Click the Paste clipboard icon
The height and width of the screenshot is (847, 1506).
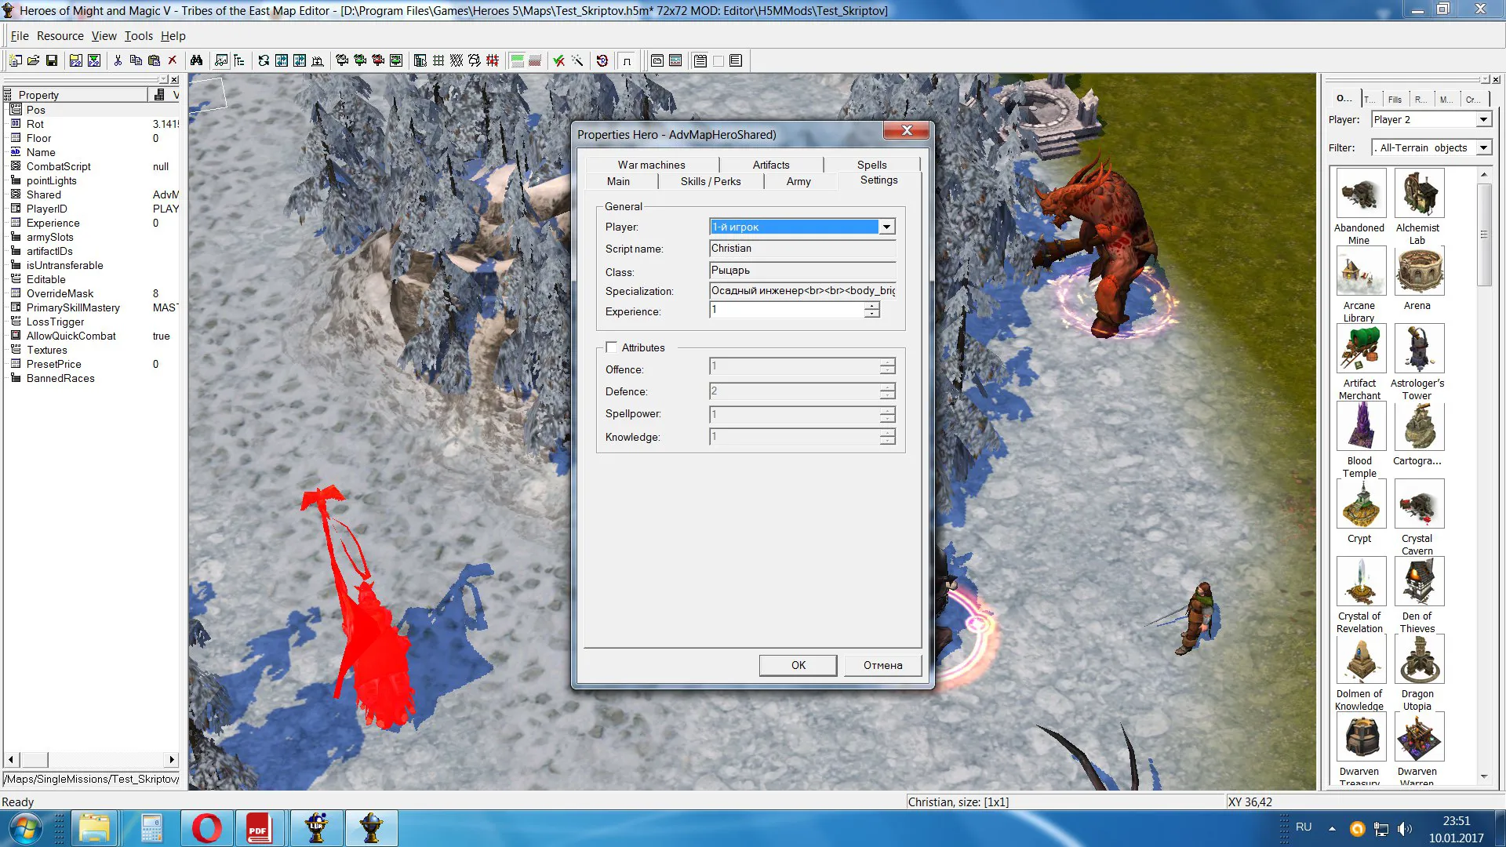tap(154, 60)
